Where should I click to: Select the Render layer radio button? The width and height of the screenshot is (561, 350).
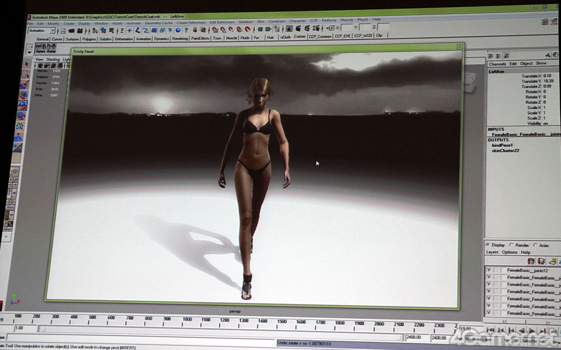coord(512,245)
